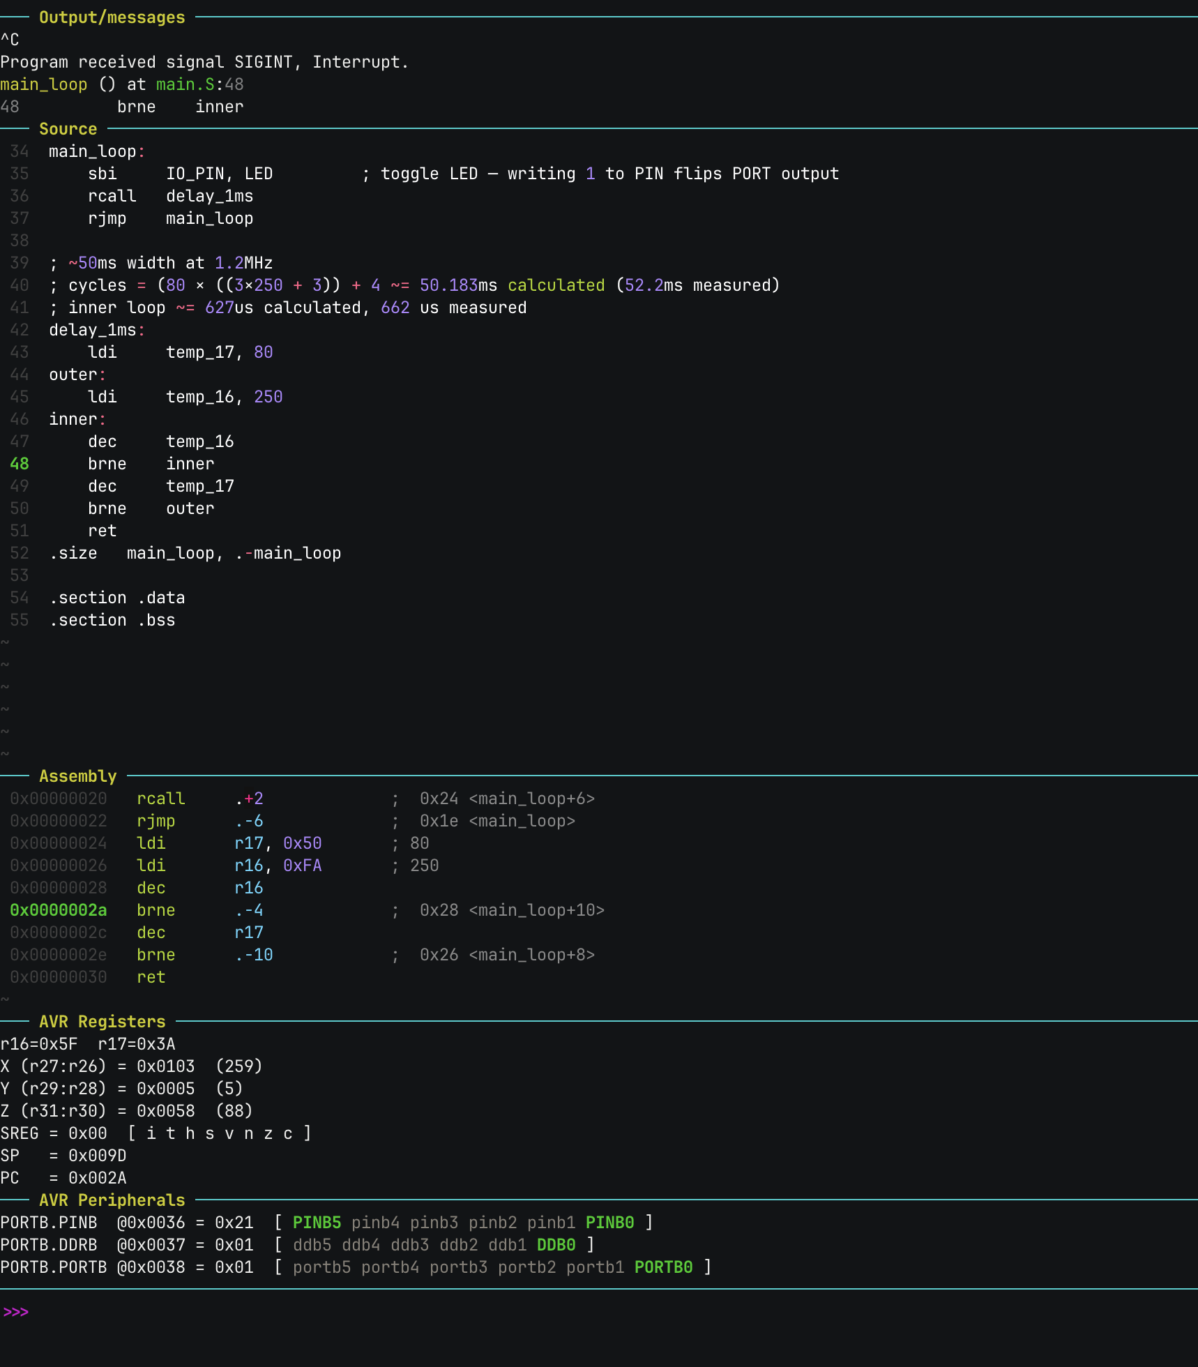Click source line 45 'ldi temp_16, 250'
This screenshot has width=1198, height=1367.
(185, 397)
